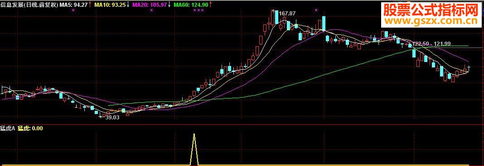Viewport: 484px width, 166px height.
Task: Click the purple x marker near price peak
Action: click(x=316, y=10)
